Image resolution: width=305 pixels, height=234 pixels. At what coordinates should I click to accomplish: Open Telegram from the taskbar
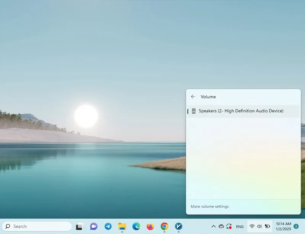(108, 226)
